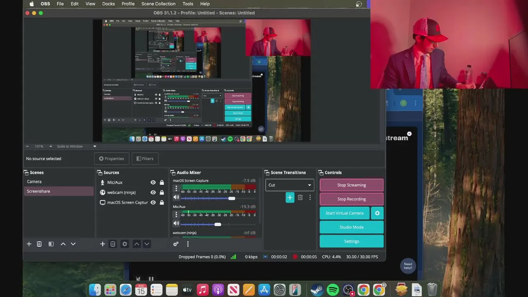Enter Studio Mode
The image size is (528, 297).
tap(351, 227)
